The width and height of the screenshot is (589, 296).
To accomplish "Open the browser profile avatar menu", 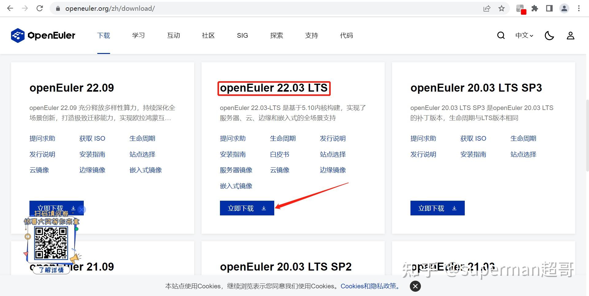I will (x=564, y=8).
